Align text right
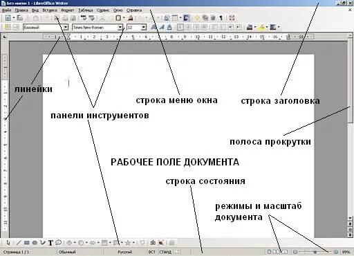The height and width of the screenshot is (256, 354). (x=196, y=27)
